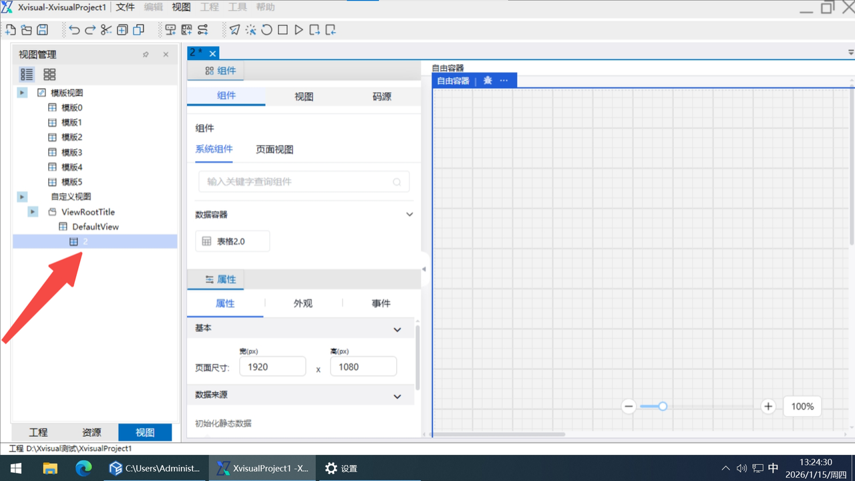Click the play run triangle icon
The height and width of the screenshot is (481, 855).
pyautogui.click(x=299, y=30)
